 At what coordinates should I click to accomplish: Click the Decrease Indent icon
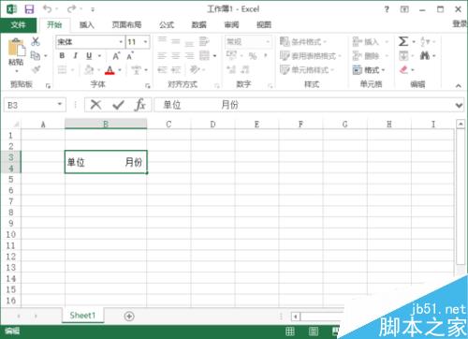(162, 69)
